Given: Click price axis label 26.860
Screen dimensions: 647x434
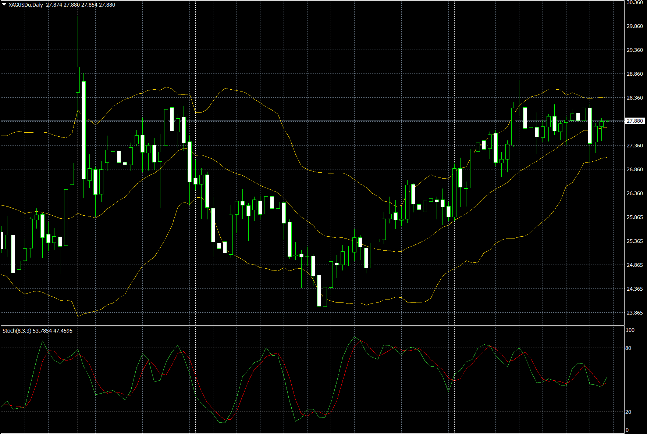Looking at the screenshot, I should pyautogui.click(x=635, y=169).
